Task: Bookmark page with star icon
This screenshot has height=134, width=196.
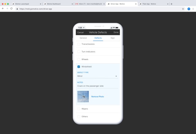Action: pyautogui.click(x=183, y=9)
